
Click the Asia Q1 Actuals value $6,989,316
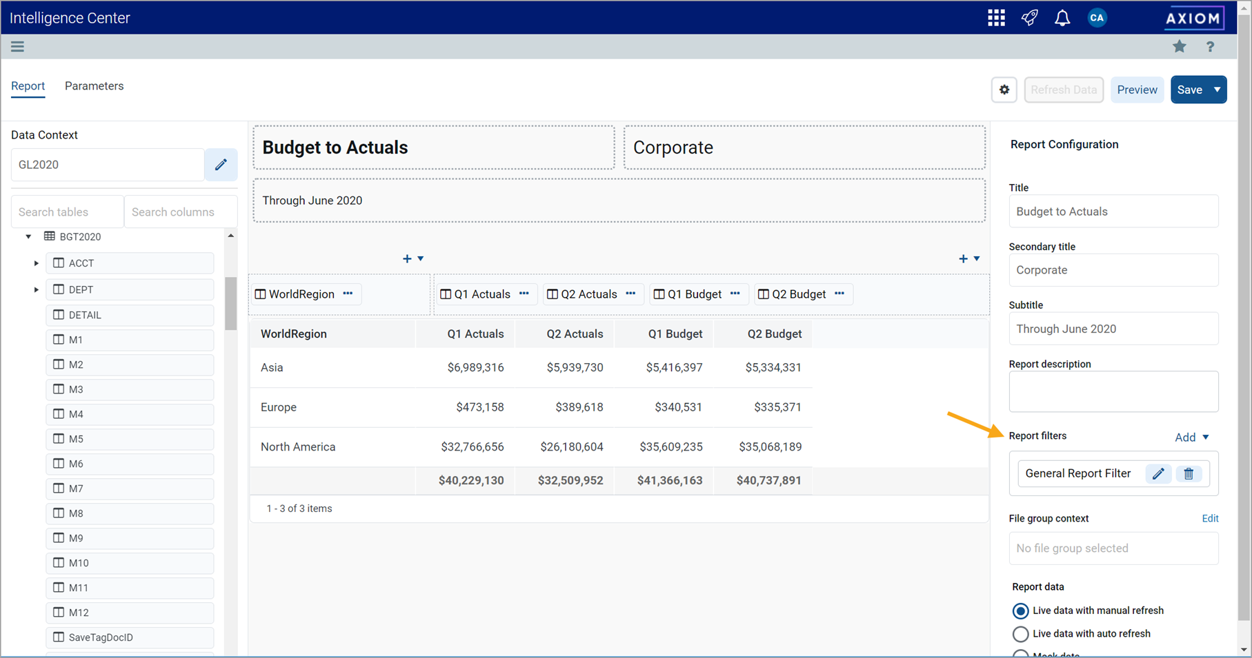[x=475, y=368]
